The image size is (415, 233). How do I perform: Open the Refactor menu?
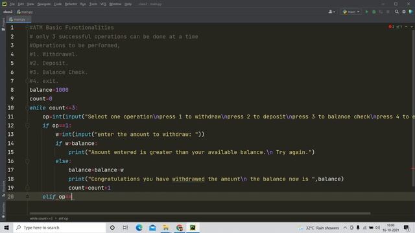pyautogui.click(x=71, y=5)
